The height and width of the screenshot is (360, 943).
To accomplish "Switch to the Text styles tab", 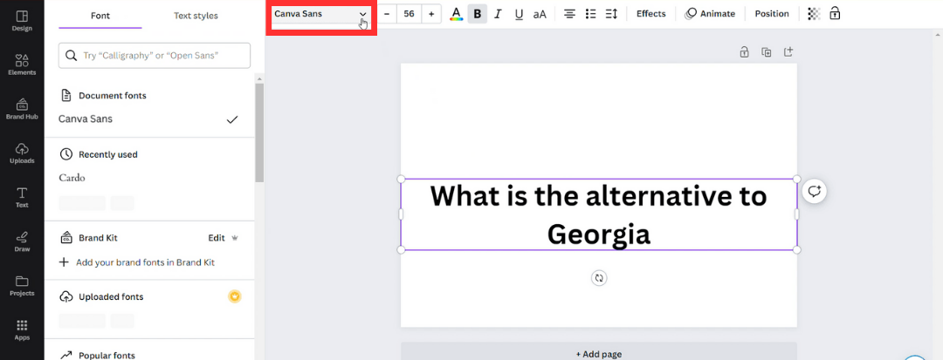I will click(x=196, y=16).
